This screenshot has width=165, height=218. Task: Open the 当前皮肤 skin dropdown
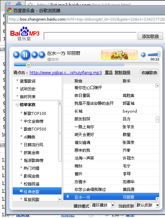147,205
